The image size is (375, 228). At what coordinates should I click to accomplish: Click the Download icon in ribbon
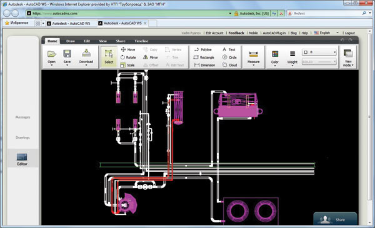(x=86, y=57)
